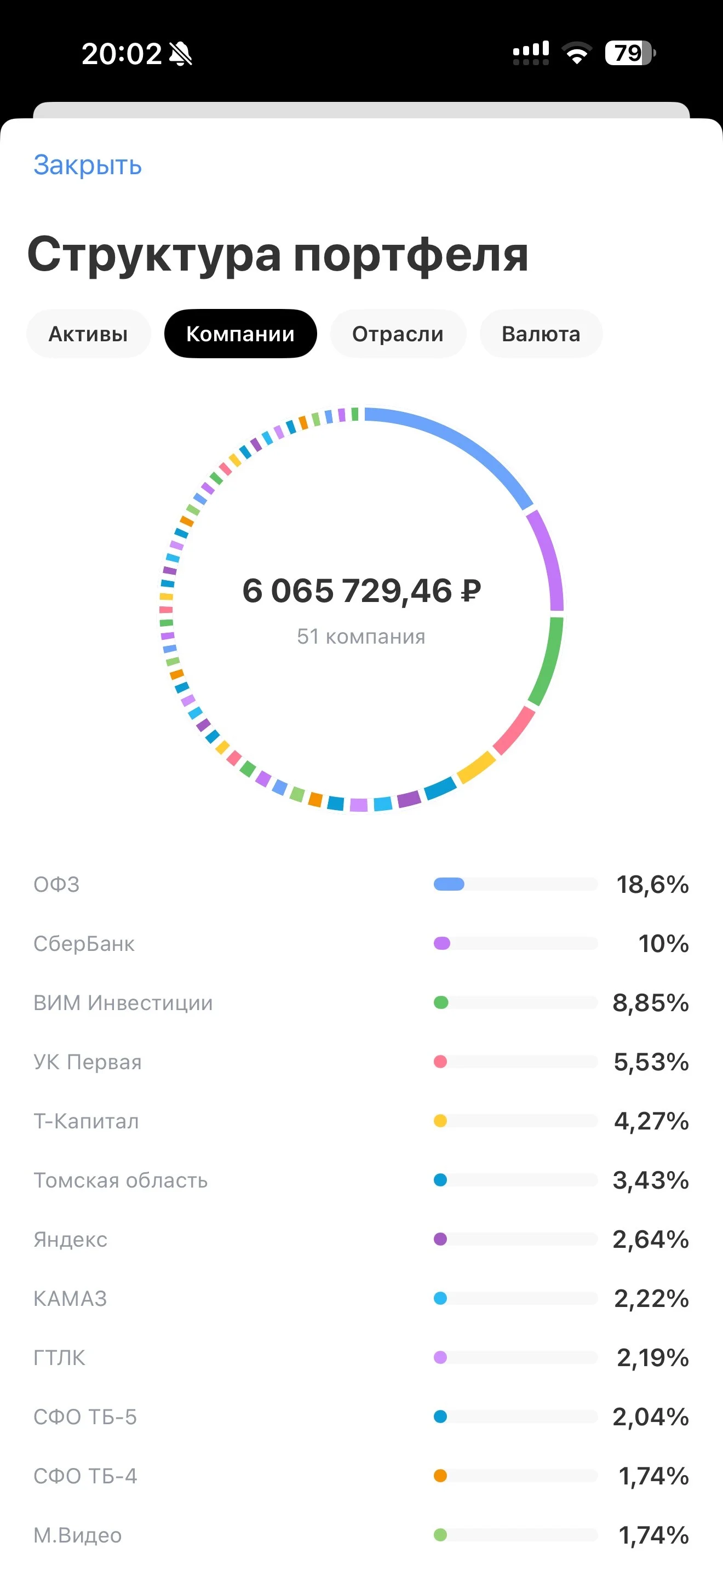Tap the Wi-Fi status icon
This screenshot has height=1571, width=723.
click(x=577, y=53)
